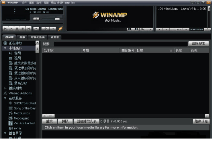This screenshot has height=144, width=212.
Task: Click the Eject/open file button
Action: 36,29
